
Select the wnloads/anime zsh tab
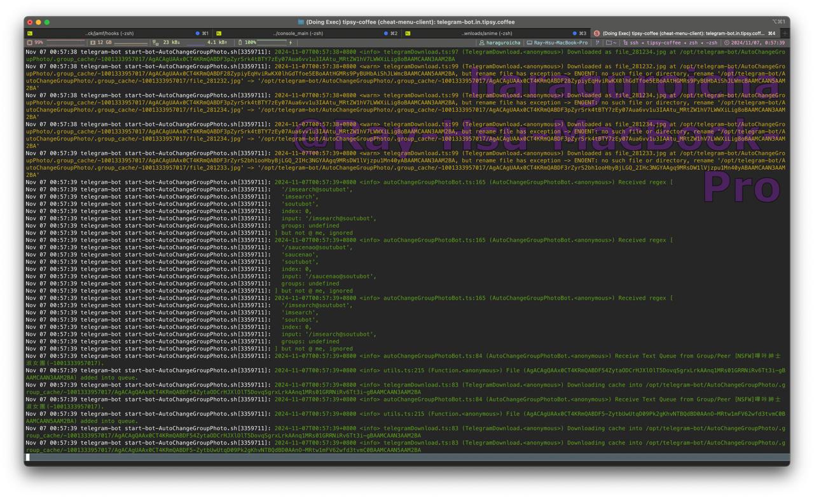[486, 33]
